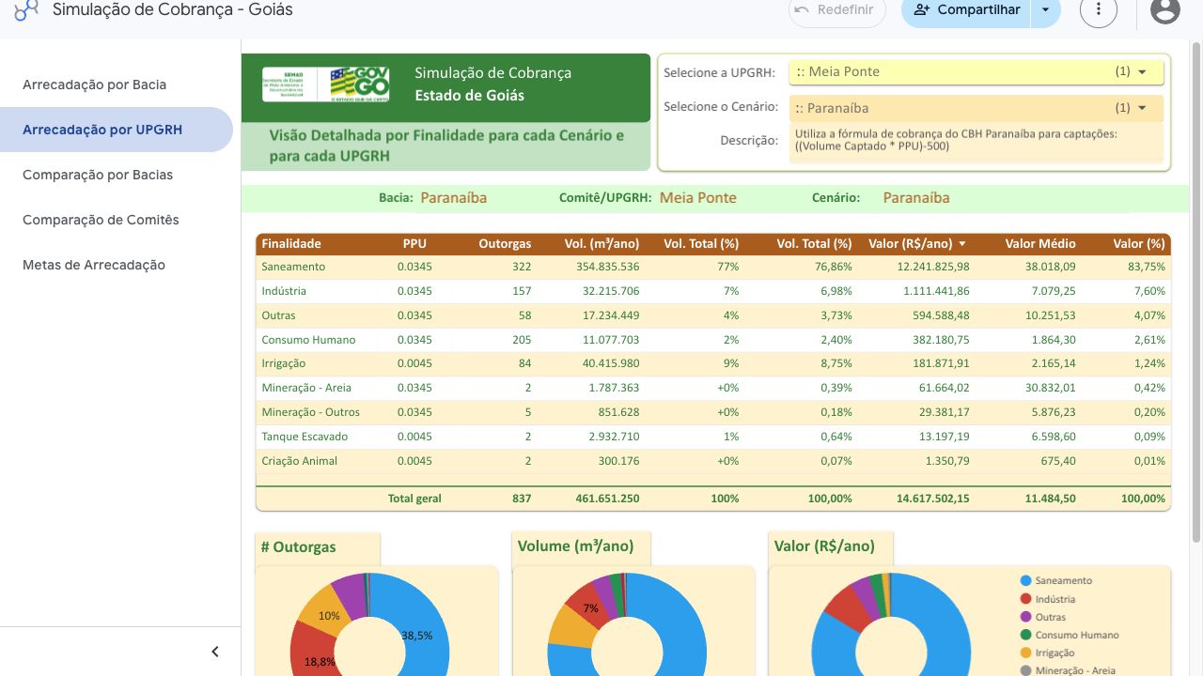The height and width of the screenshot is (676, 1203).
Task: Sort table by Outorgas column header
Action: 505,244
